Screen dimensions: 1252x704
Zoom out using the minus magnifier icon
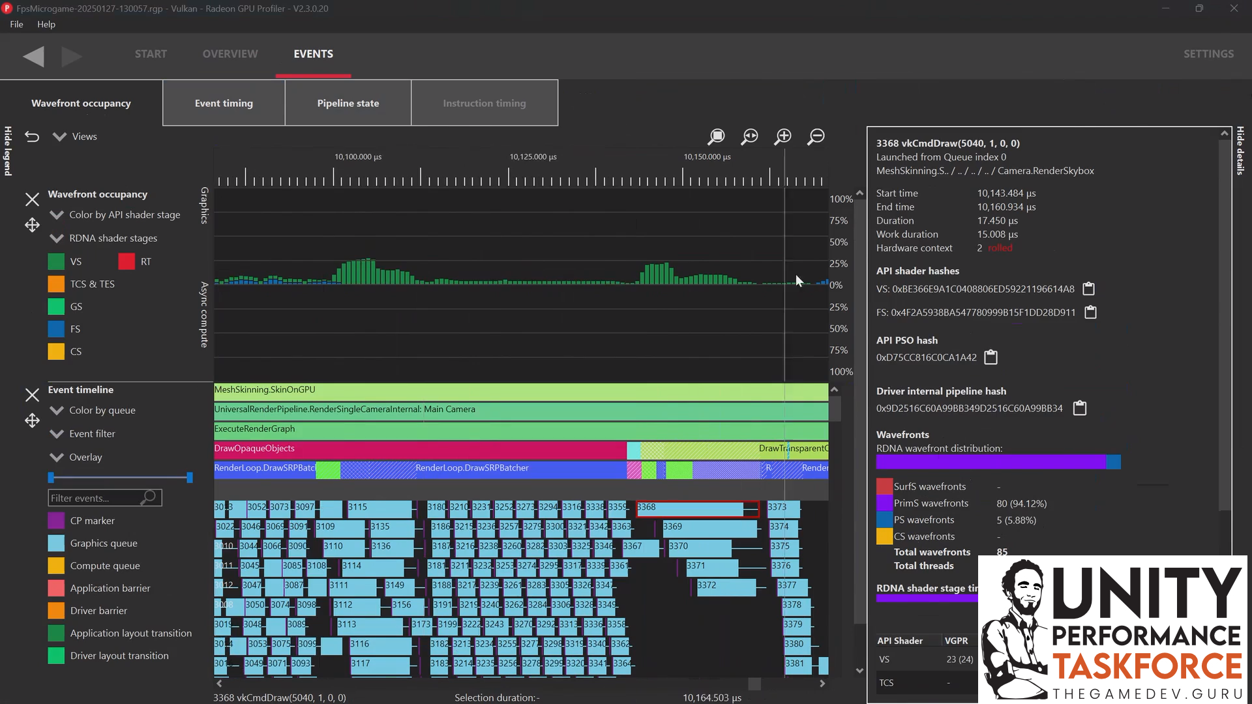pyautogui.click(x=816, y=137)
